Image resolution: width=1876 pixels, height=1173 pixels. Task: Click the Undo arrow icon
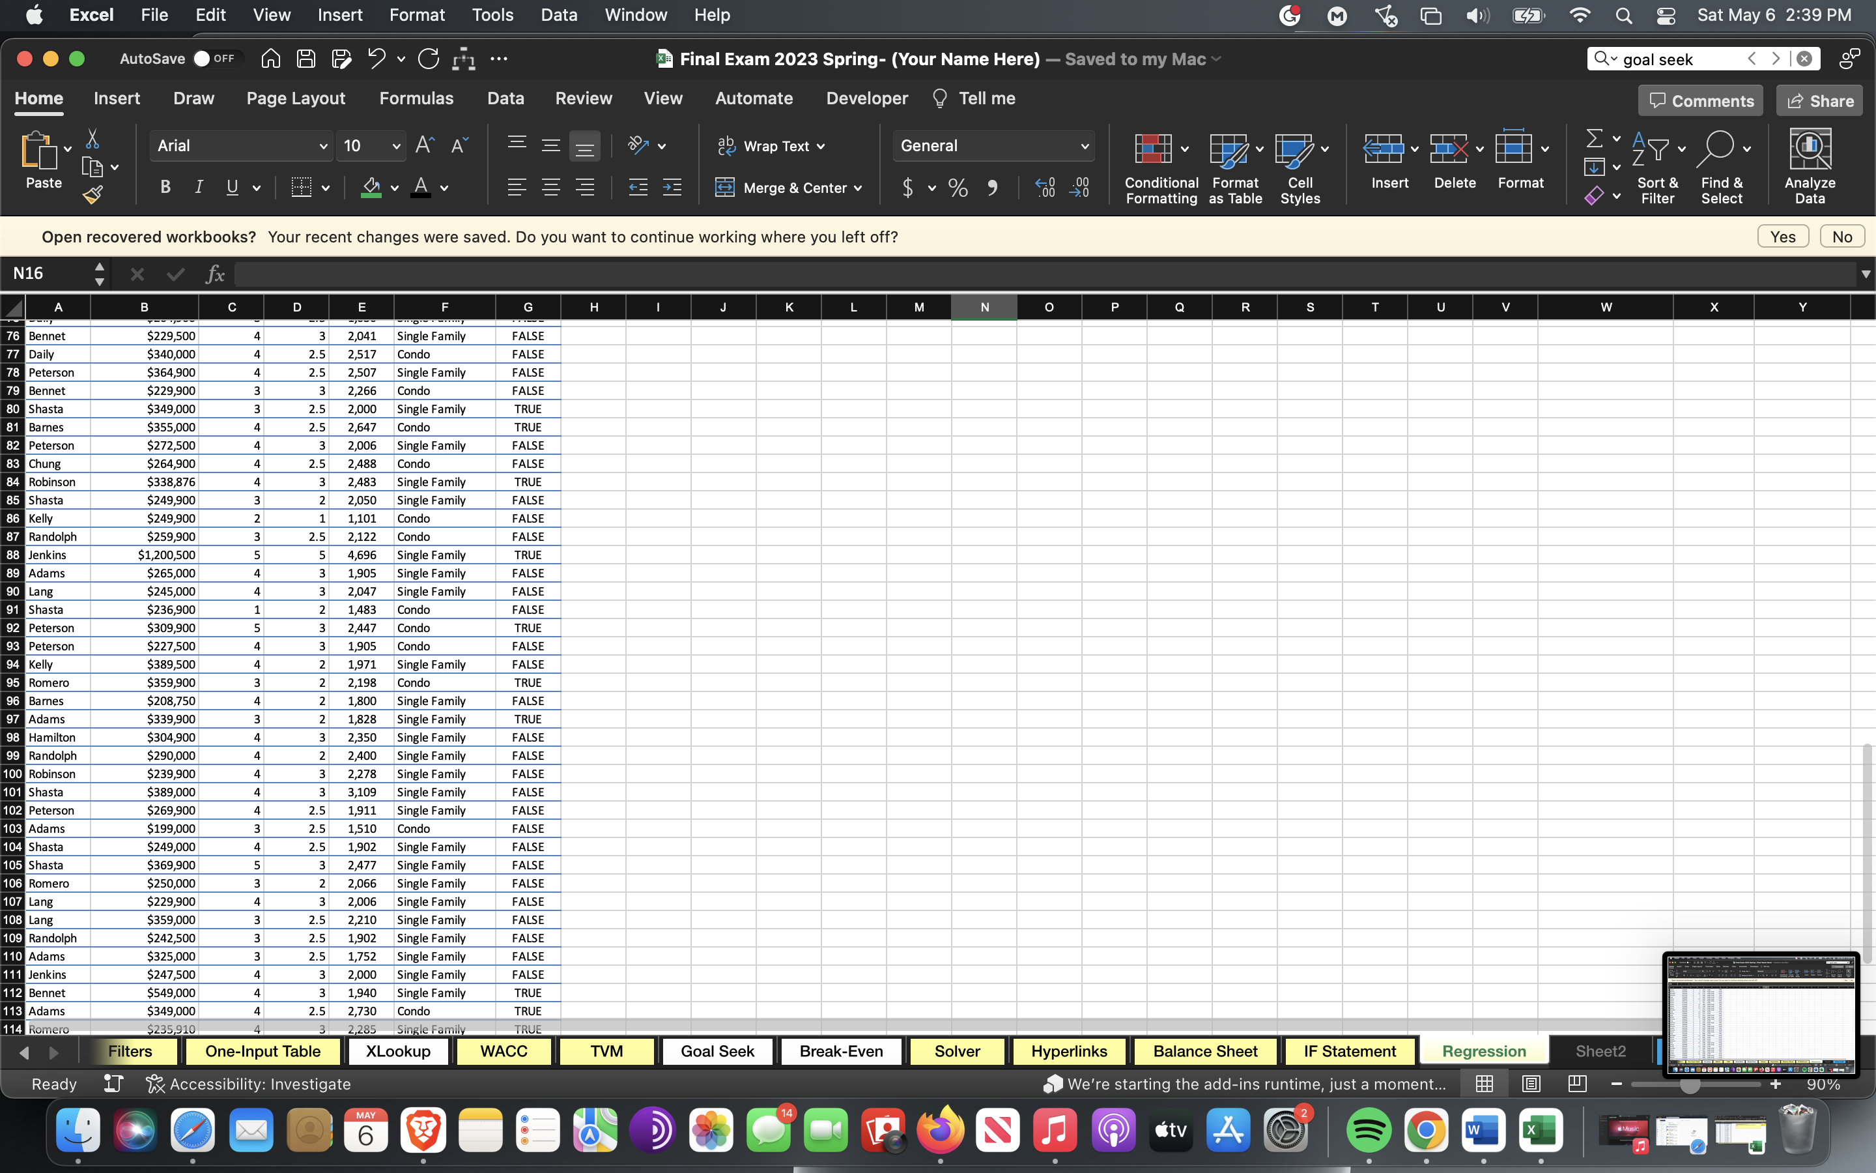[377, 59]
